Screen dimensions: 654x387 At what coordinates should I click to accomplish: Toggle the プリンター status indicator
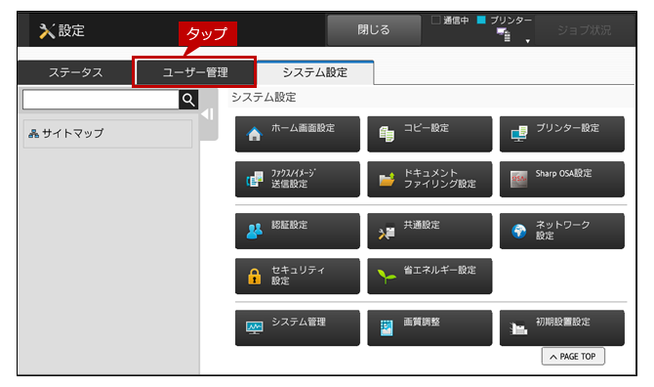(481, 21)
